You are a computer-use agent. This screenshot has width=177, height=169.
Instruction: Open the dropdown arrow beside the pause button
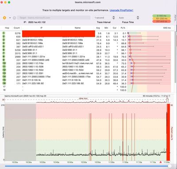click(x=10, y=18)
